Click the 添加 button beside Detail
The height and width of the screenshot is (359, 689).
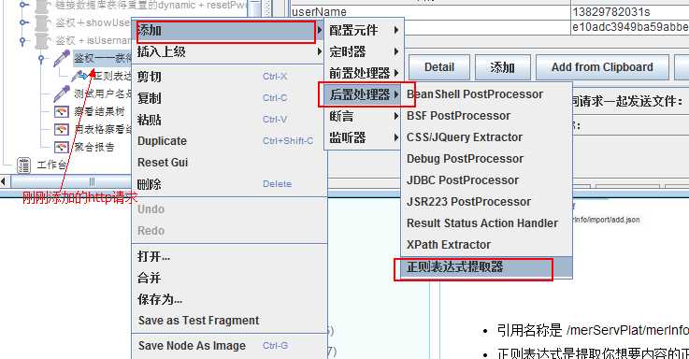[x=502, y=67]
